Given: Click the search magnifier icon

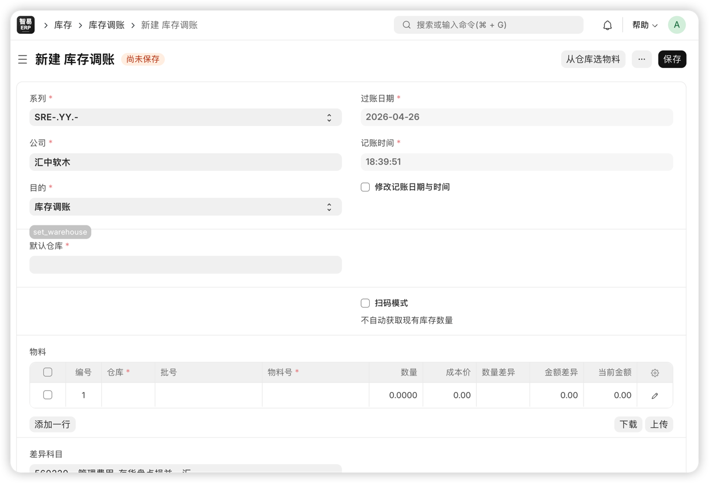Looking at the screenshot, I should 407,25.
